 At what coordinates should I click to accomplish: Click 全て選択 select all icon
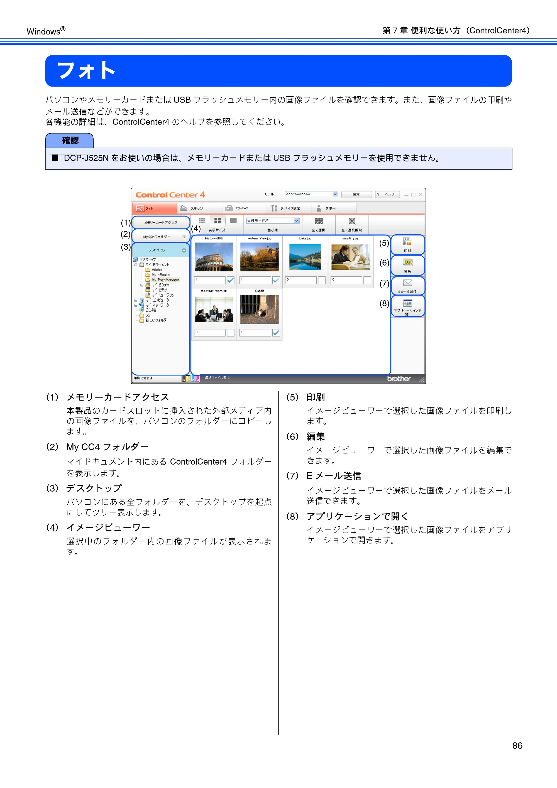coord(319,221)
